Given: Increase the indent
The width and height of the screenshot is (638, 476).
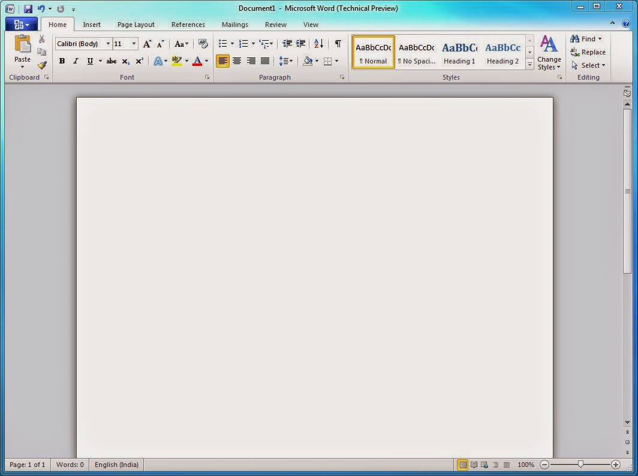Looking at the screenshot, I should (300, 43).
